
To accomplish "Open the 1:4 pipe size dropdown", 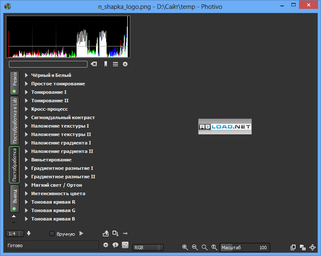I will pos(15,234).
